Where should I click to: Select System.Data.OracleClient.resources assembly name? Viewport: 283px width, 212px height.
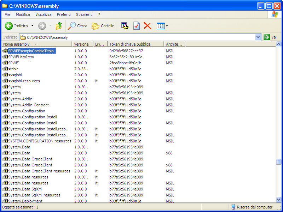(39, 171)
